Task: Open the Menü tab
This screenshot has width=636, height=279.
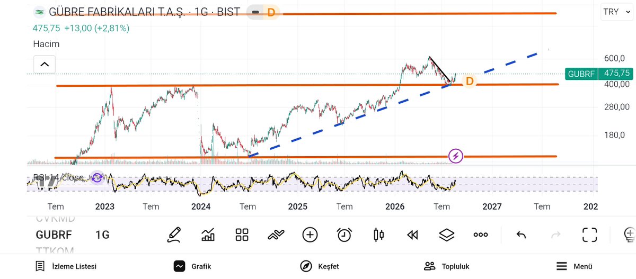Action: (574, 266)
